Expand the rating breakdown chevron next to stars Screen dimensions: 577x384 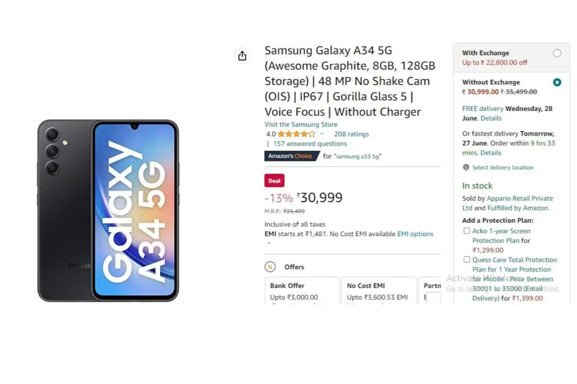tap(322, 134)
